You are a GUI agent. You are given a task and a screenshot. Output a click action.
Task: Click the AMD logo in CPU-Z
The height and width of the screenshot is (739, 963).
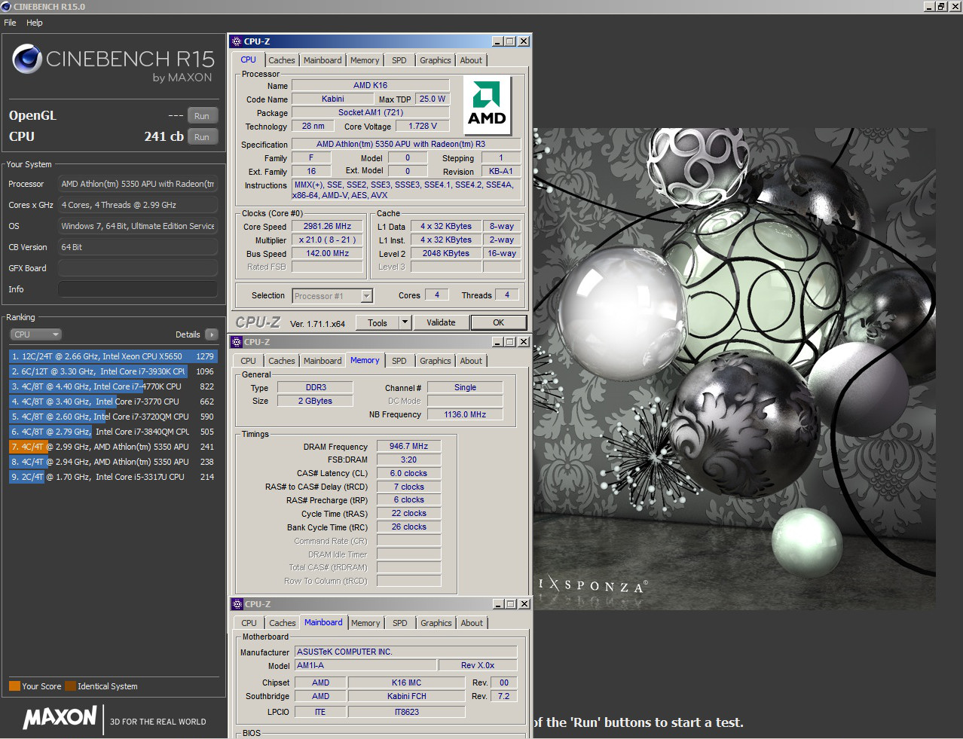coord(487,104)
